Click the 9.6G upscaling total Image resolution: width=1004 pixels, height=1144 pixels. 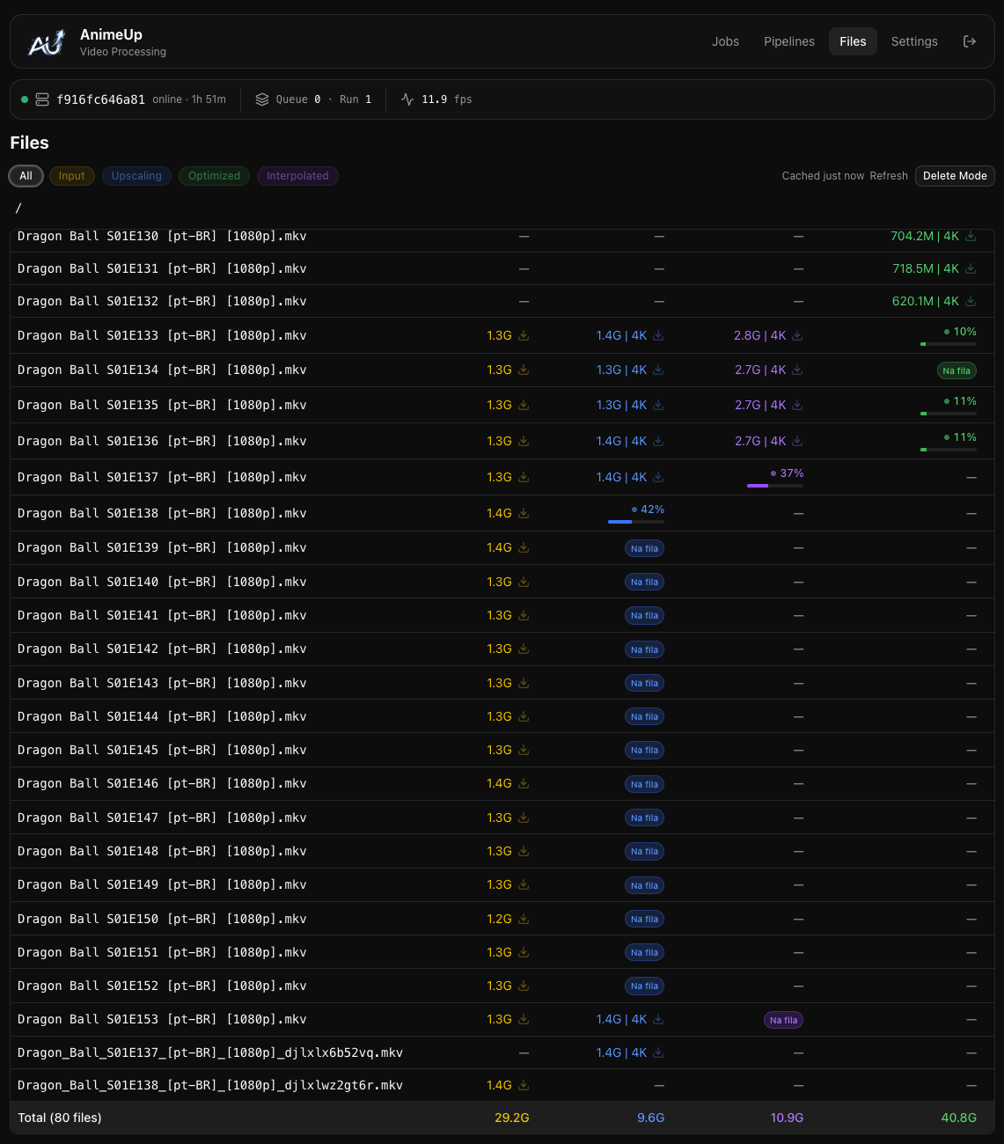(x=650, y=1118)
